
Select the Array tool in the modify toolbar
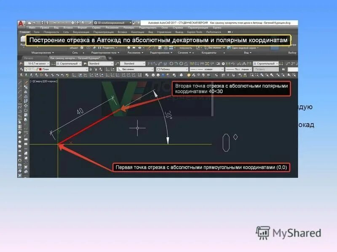(x=26, y=101)
